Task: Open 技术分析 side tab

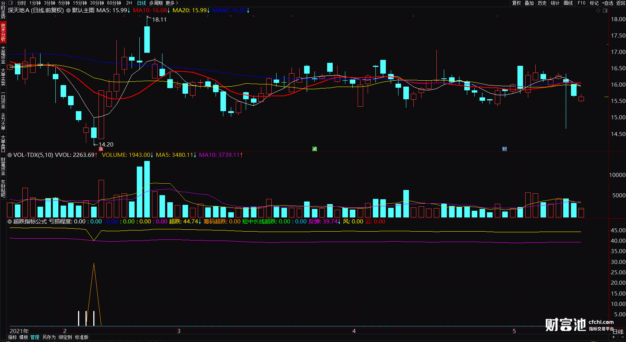Action: pyautogui.click(x=3, y=32)
